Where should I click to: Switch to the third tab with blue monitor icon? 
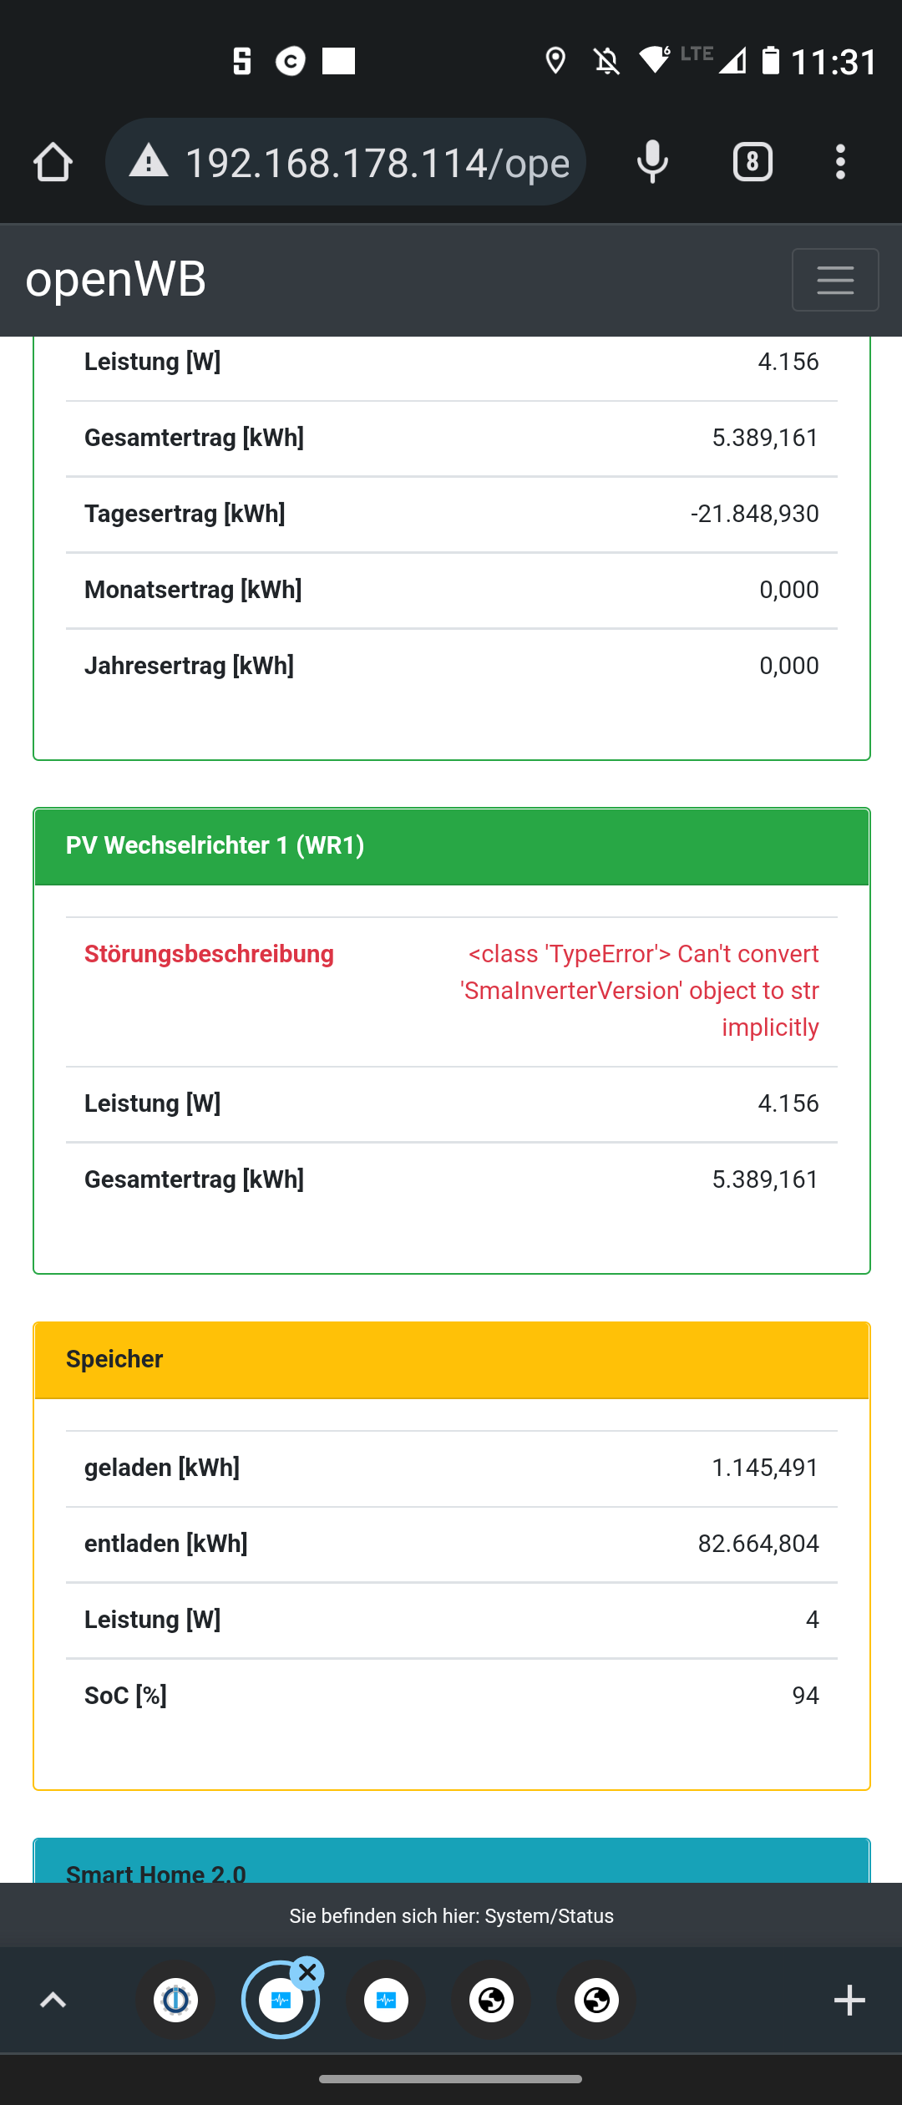(386, 2001)
